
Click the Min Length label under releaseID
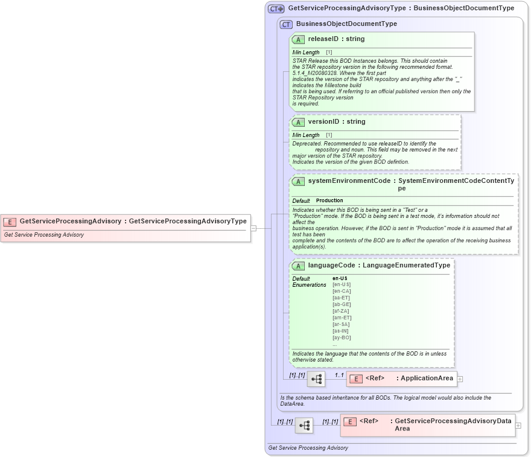pos(306,53)
